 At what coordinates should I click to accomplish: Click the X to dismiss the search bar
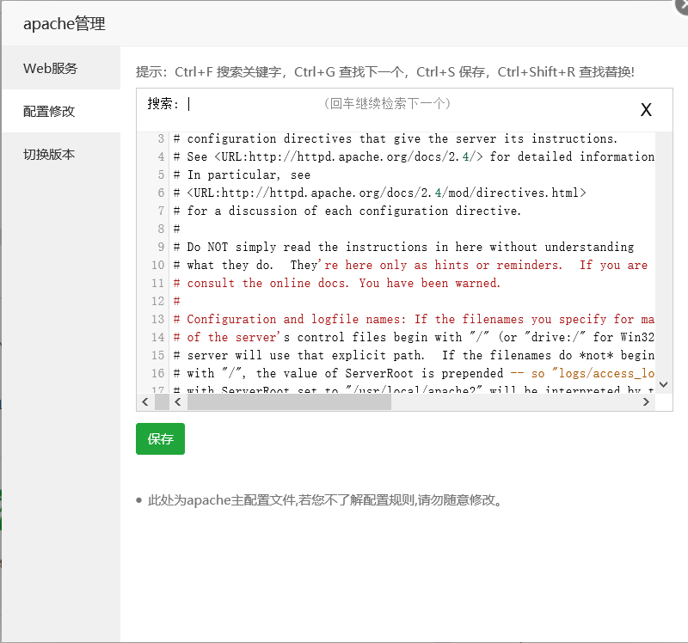(647, 110)
